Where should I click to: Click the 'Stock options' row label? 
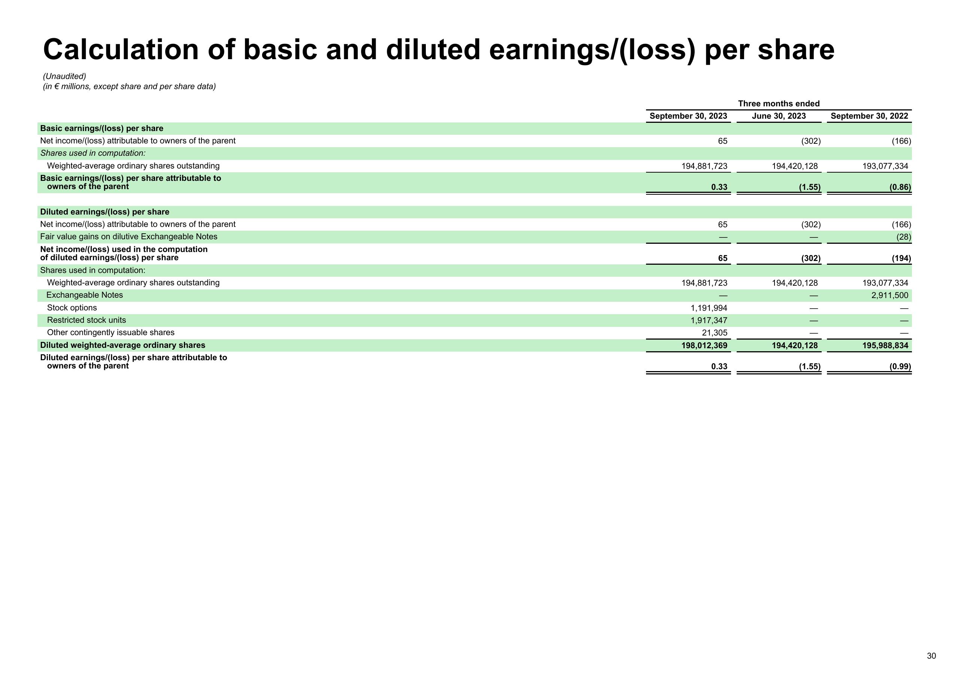[x=72, y=308]
